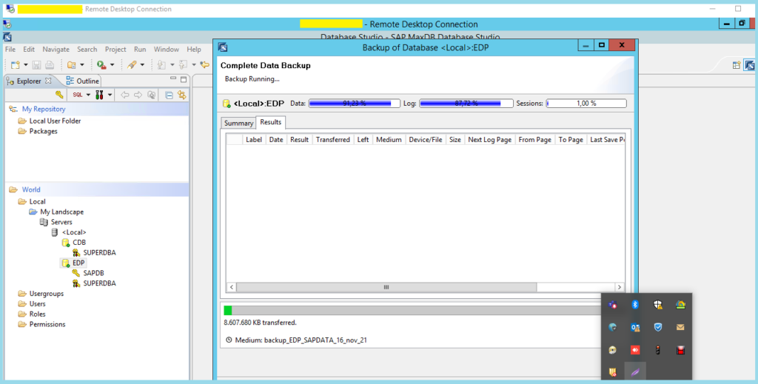Click the Link with Editor arrows icon
Screen dimensions: 758x384
click(182, 95)
